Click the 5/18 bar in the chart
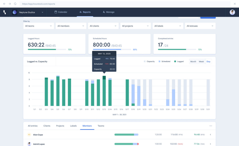 point(133,93)
